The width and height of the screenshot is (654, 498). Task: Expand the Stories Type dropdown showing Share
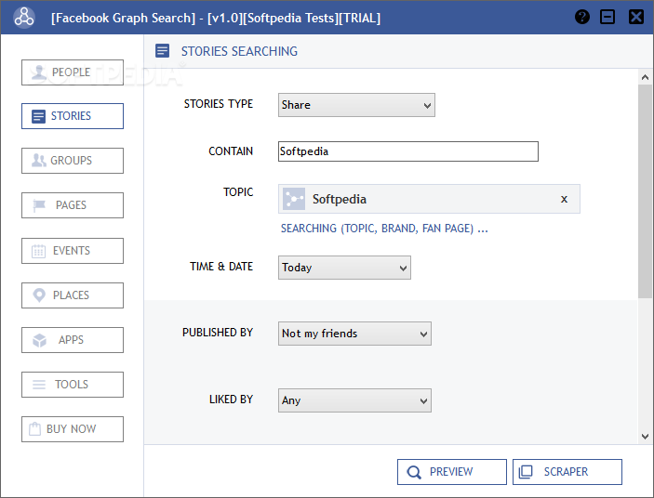pyautogui.click(x=356, y=105)
